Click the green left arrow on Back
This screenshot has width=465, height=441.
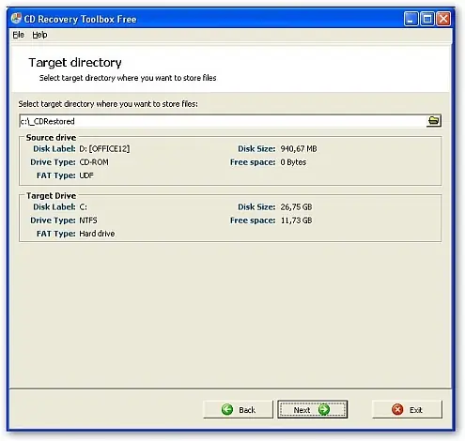point(227,409)
